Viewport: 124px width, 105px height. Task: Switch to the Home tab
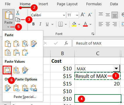coord(25,4)
